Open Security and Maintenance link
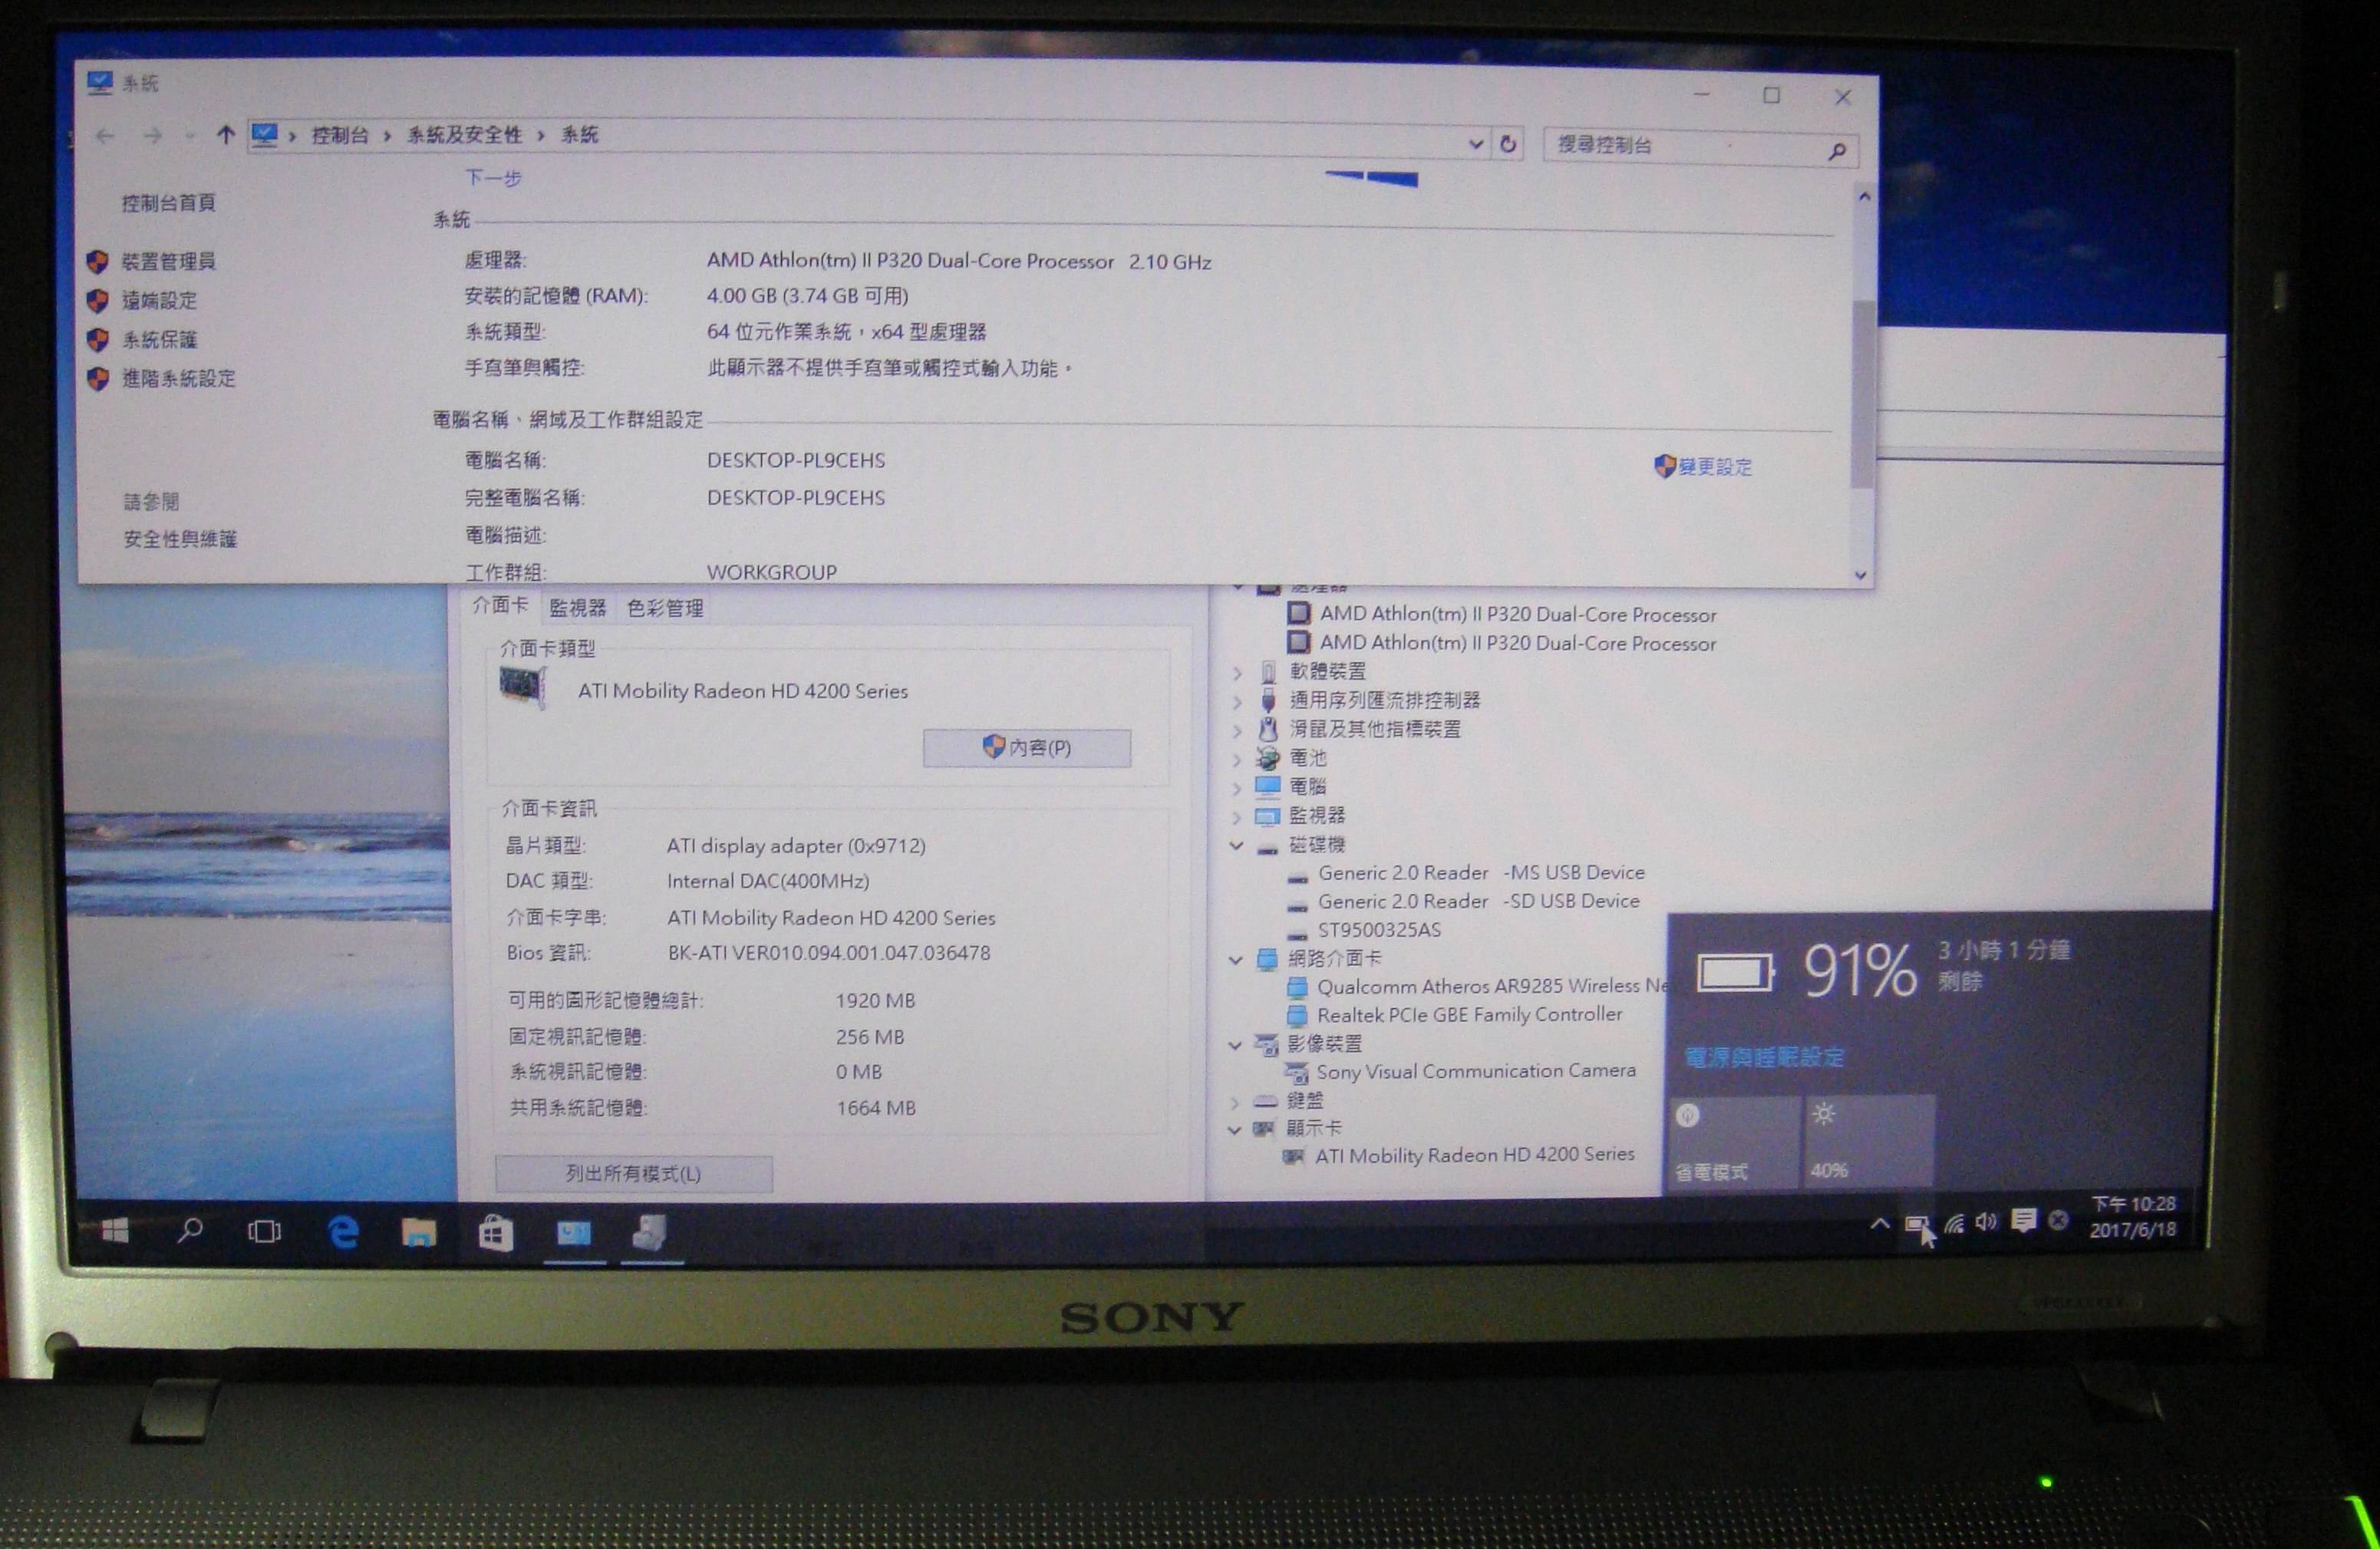Viewport: 2380px width, 1549px height. point(180,539)
